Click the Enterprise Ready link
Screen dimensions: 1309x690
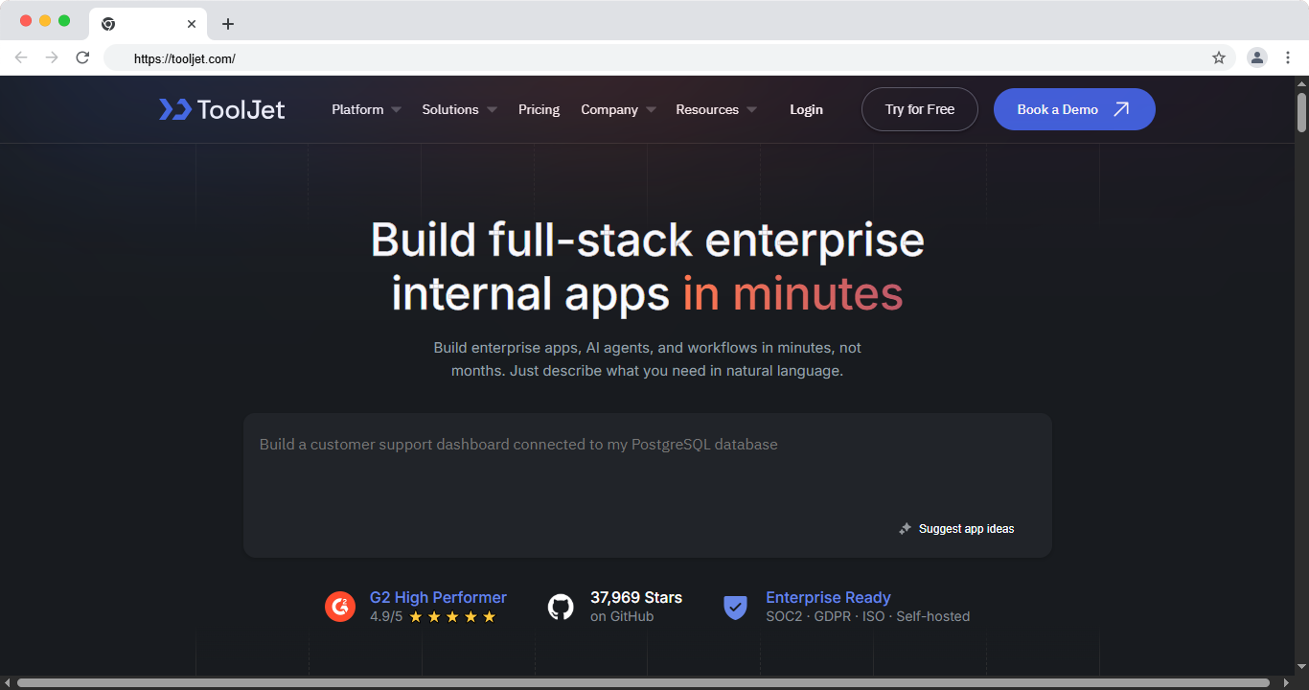click(x=828, y=597)
